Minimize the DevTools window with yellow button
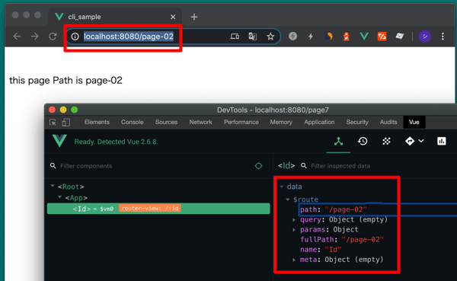This screenshot has height=281, width=457. 63,110
